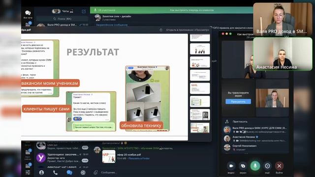Open the UMA bot chat
Image resolution: width=315 pixels, height=177 pixels.
[x=63, y=146]
